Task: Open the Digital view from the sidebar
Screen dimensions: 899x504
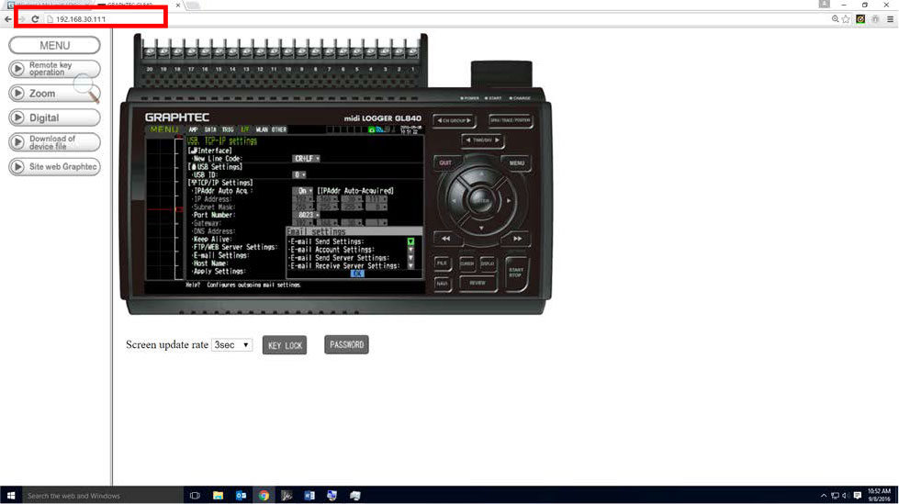Action: coord(54,118)
